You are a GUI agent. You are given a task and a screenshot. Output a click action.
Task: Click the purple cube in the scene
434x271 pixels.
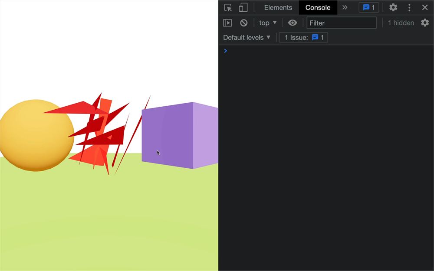tap(180, 135)
